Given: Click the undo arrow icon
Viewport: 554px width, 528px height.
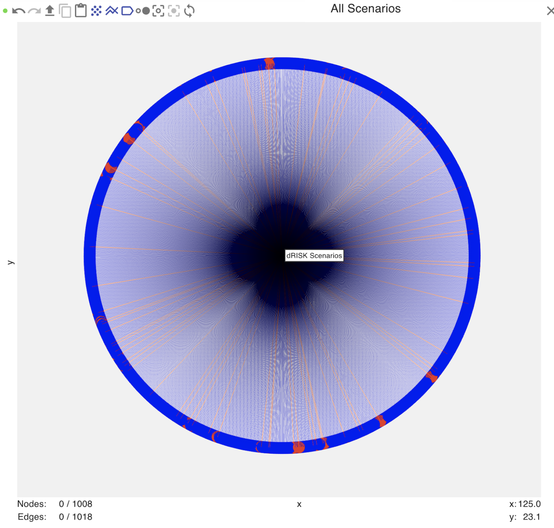Looking at the screenshot, I should pos(19,11).
